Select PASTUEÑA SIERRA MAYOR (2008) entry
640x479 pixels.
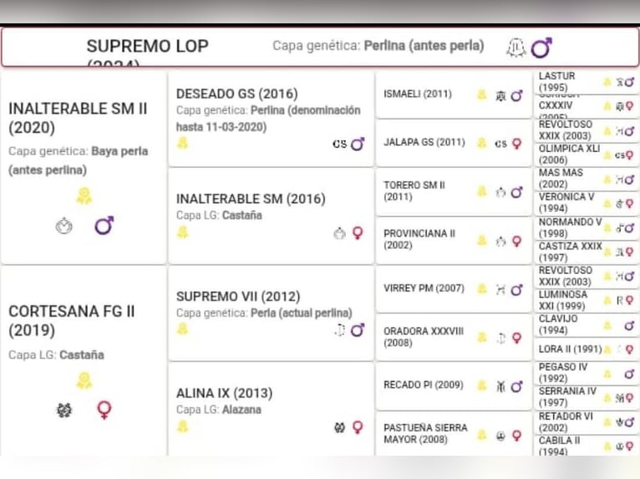point(427,434)
